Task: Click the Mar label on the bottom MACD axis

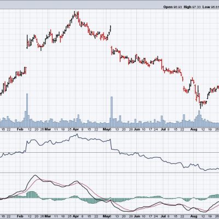Action: click(48, 216)
